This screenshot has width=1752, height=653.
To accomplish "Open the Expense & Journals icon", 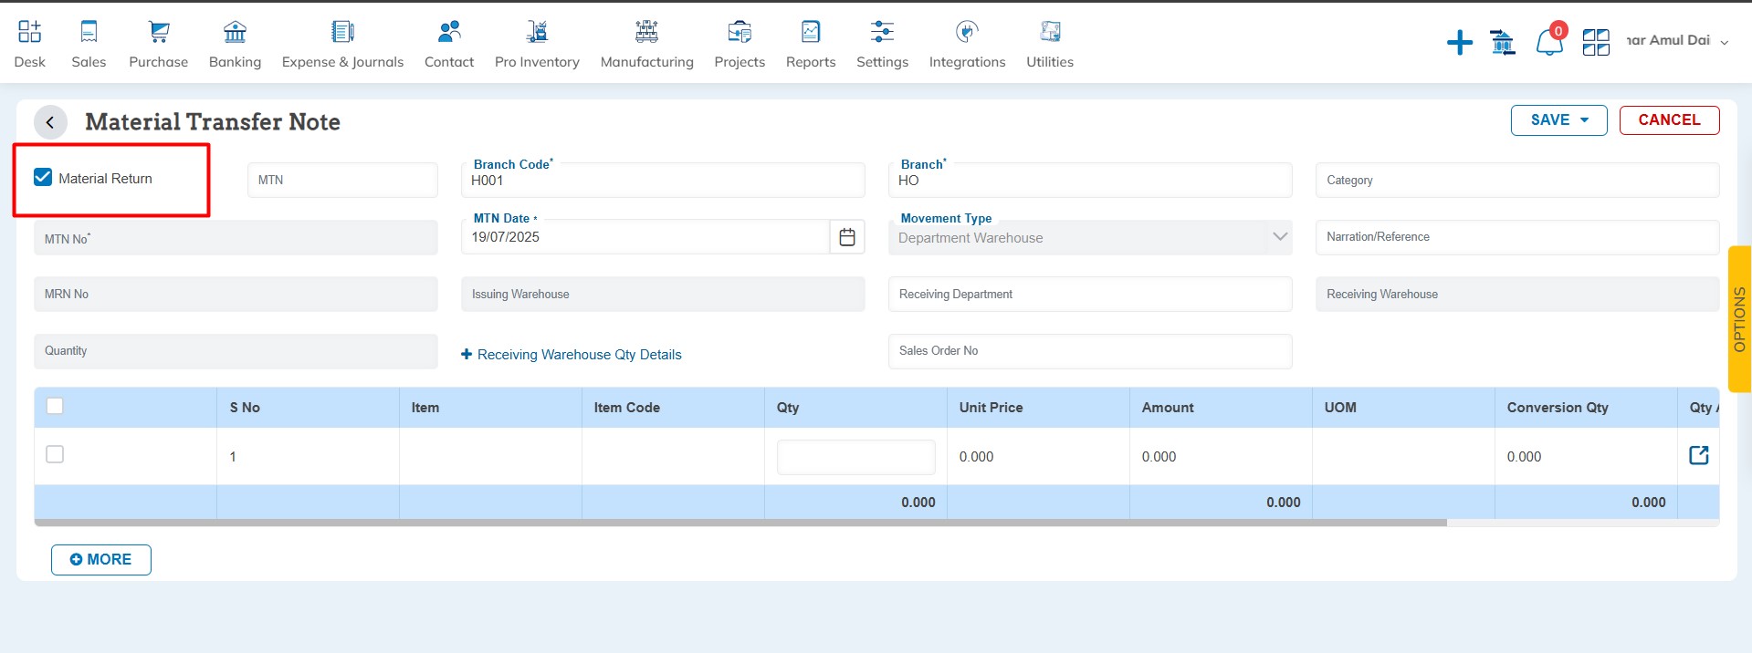I will (x=342, y=32).
